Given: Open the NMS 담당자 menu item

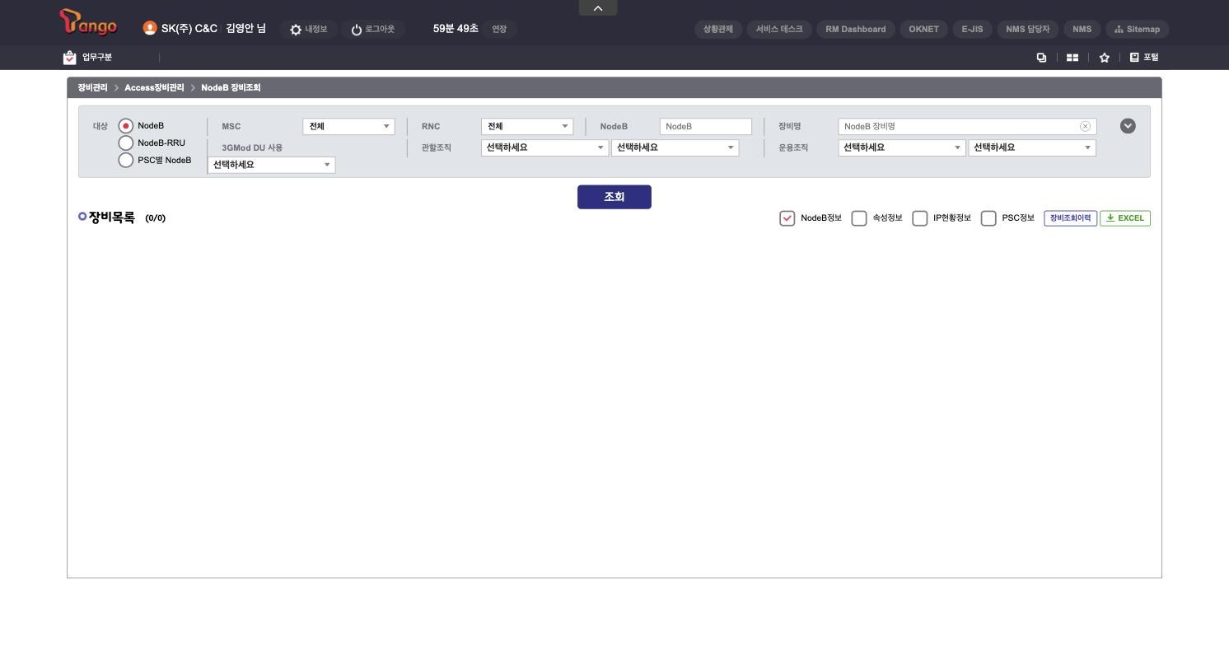Looking at the screenshot, I should (x=1028, y=29).
